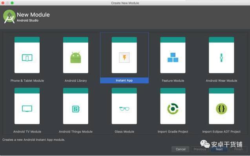The image size is (250, 156).
Task: Select the Phone & Tablet Module icon
Action: [x=27, y=57]
